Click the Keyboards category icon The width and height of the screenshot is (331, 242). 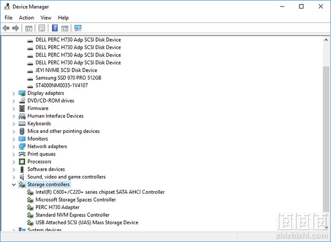(22, 123)
